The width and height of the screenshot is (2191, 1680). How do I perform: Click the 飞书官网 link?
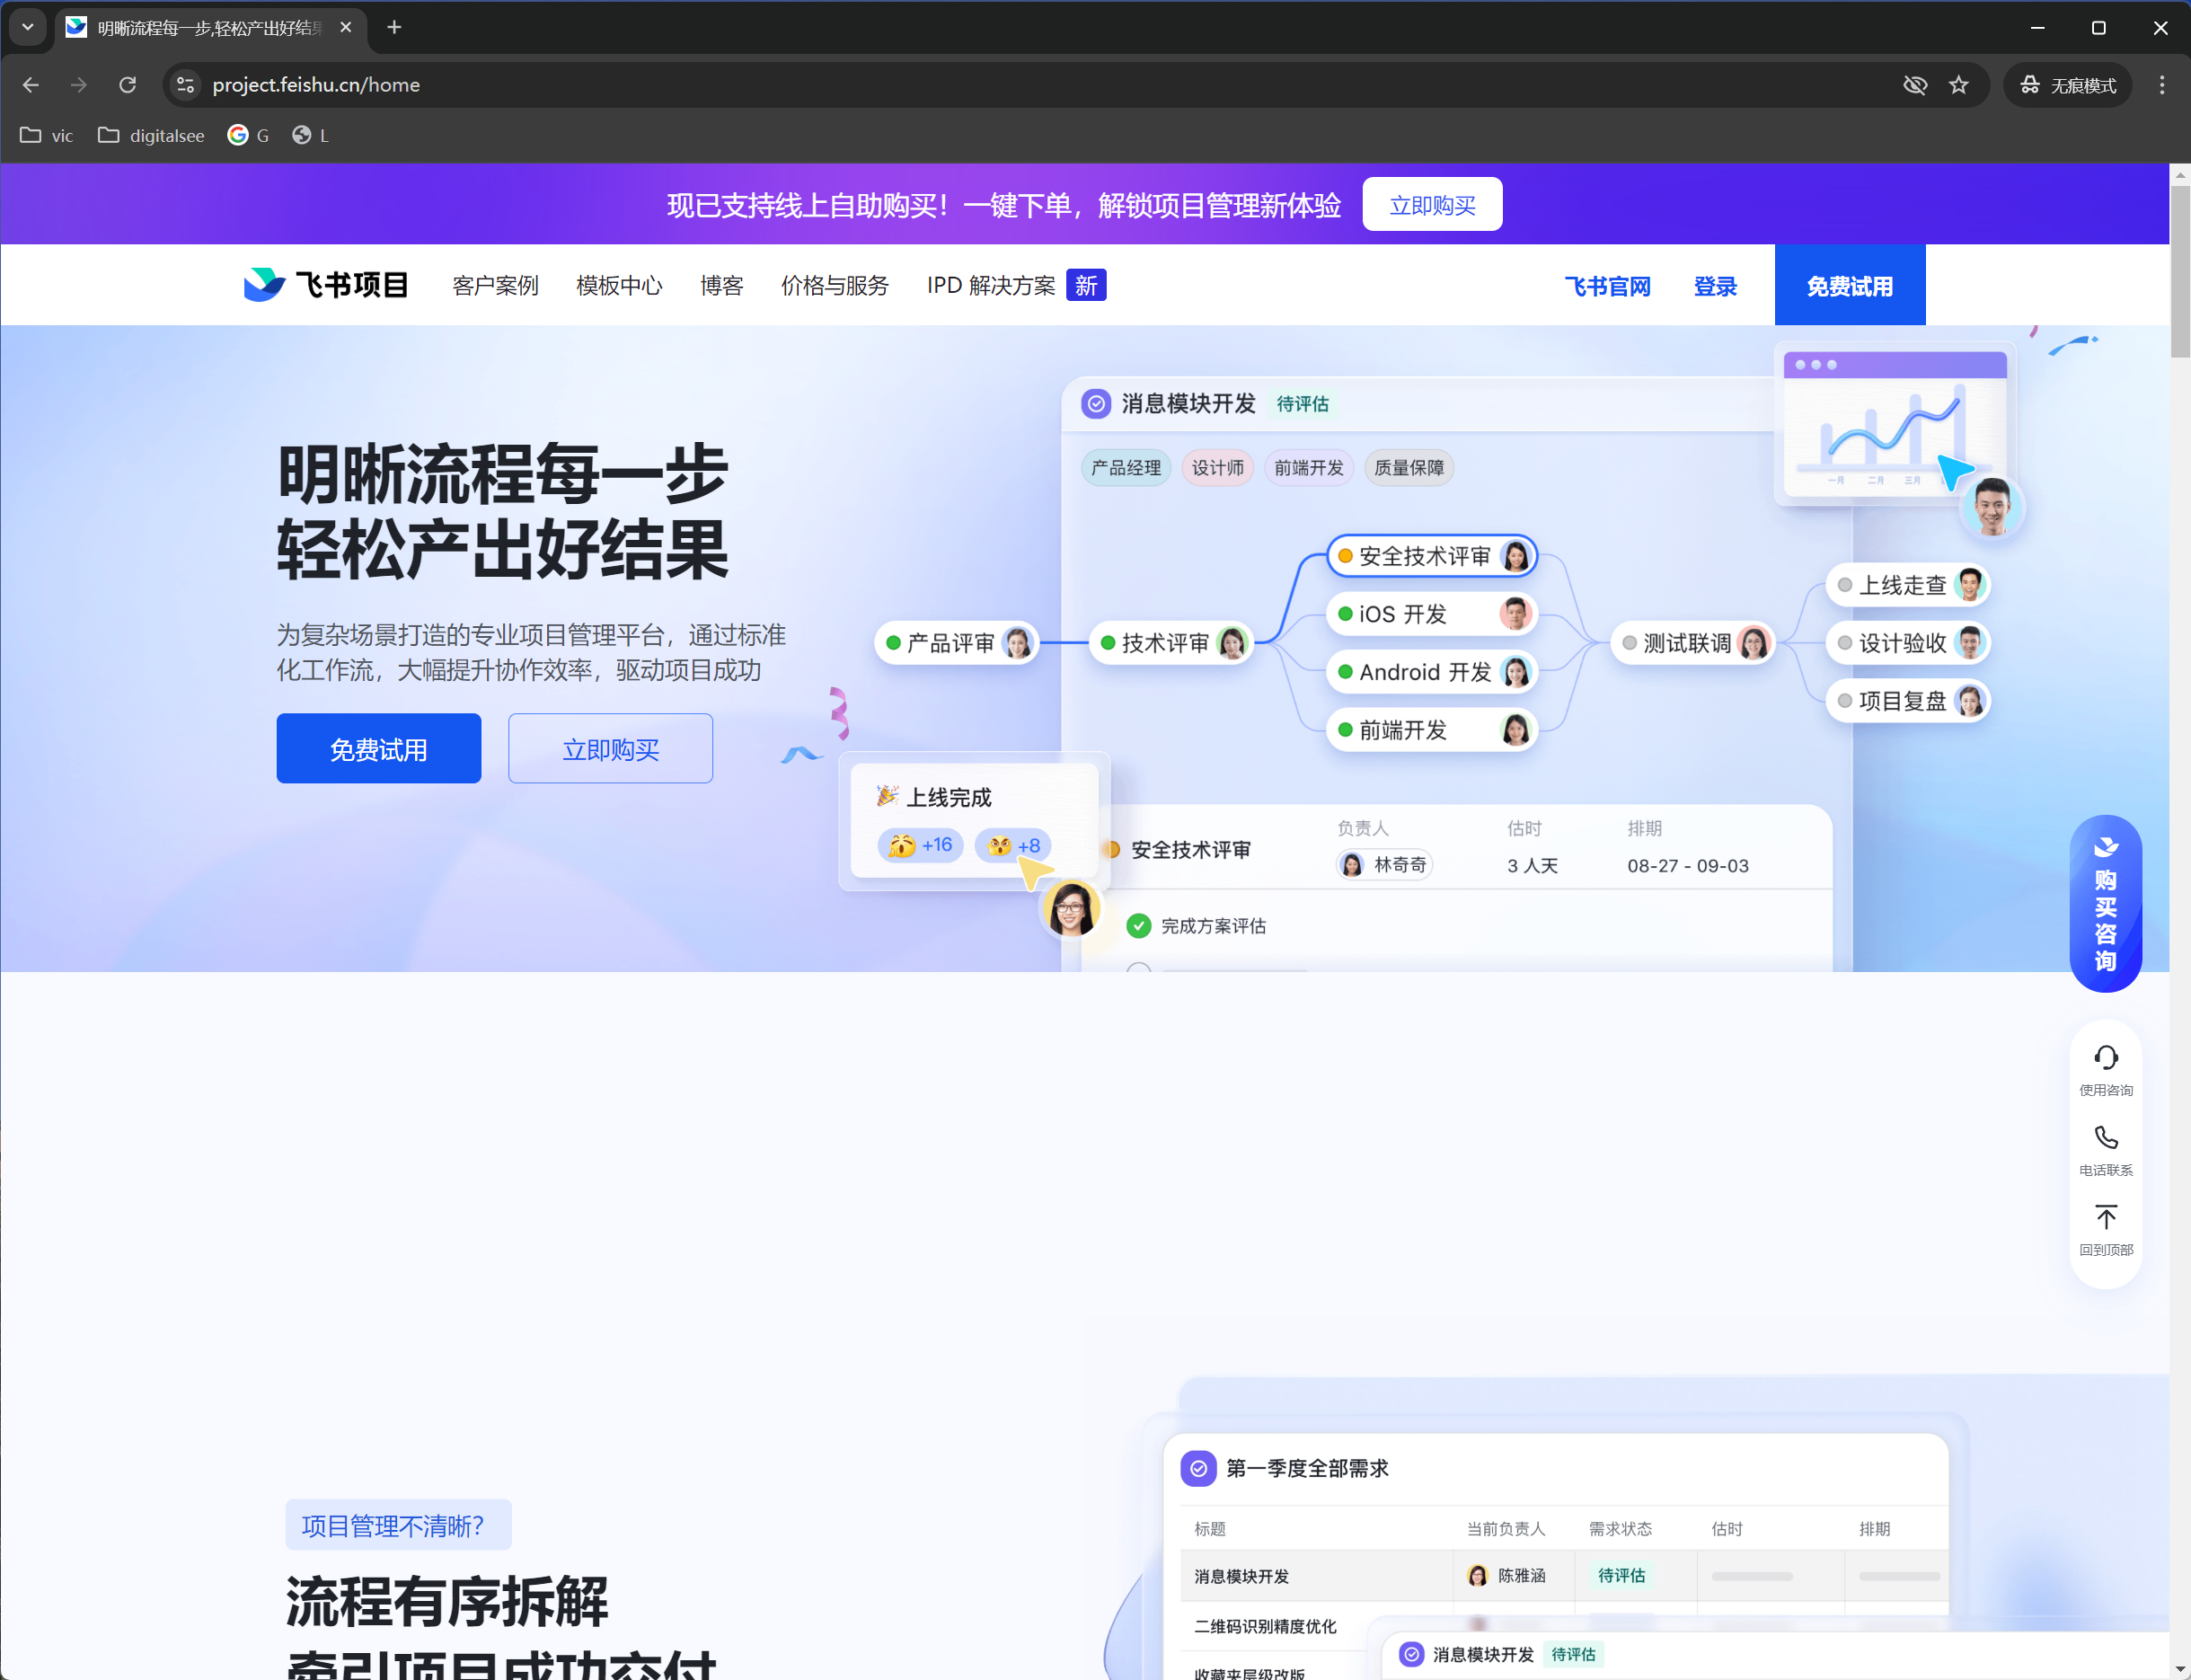[1607, 287]
